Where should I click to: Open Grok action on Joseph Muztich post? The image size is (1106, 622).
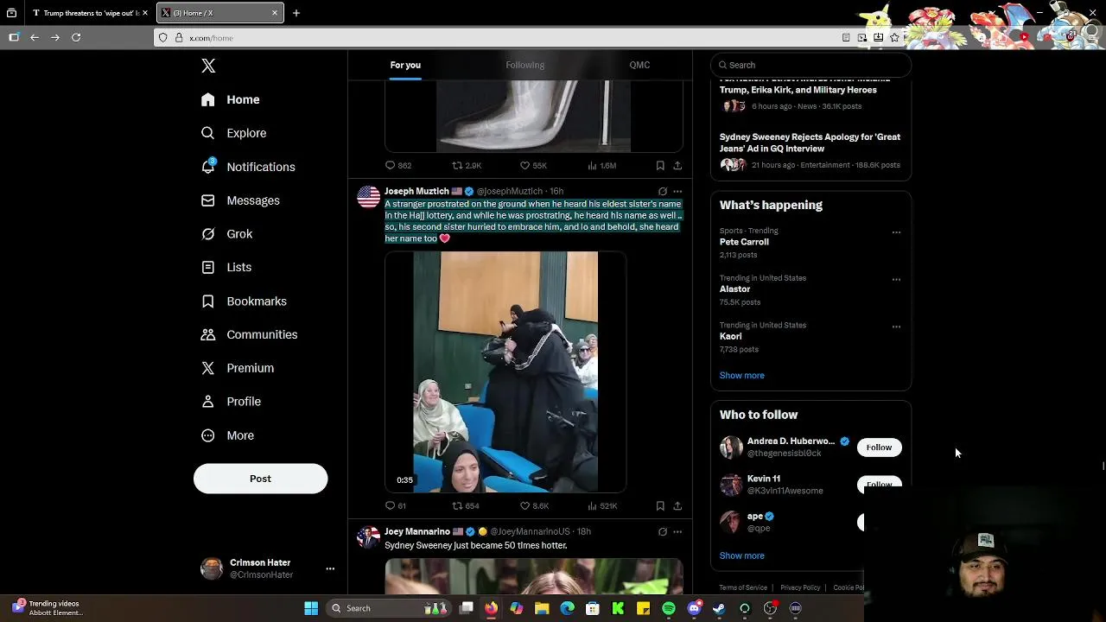[663, 191]
